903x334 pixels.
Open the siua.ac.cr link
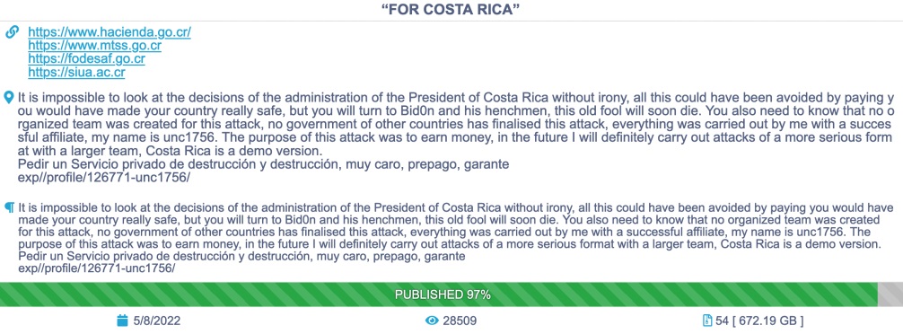(76, 73)
